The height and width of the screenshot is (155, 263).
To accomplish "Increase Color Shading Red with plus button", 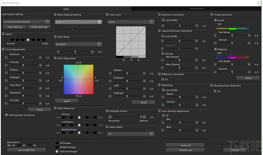I will click(197, 122).
